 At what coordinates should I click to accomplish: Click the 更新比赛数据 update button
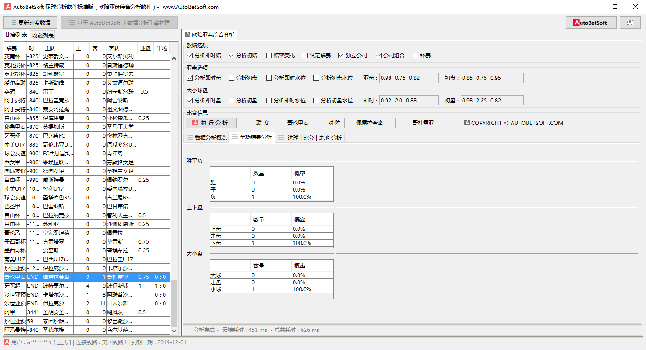[x=30, y=23]
